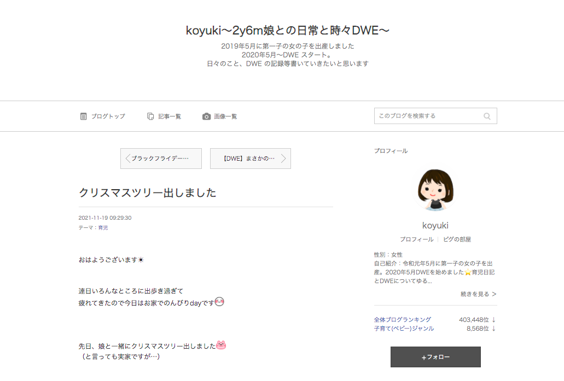Screen dimensions: 564x381
Task: Open 子育て(ベビー)ジャンル link
Action: (404, 329)
